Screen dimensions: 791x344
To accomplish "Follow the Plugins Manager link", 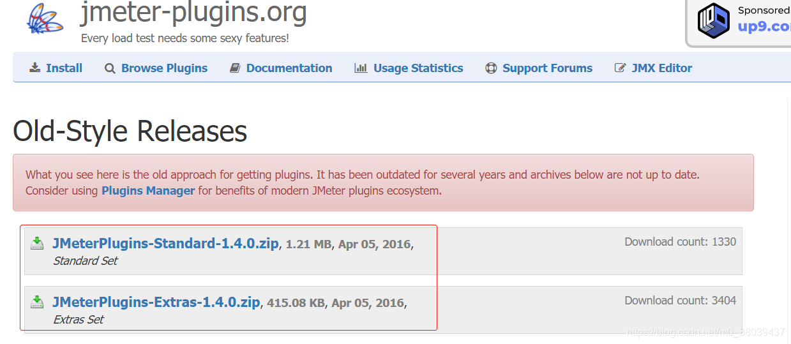I will pyautogui.click(x=148, y=191).
